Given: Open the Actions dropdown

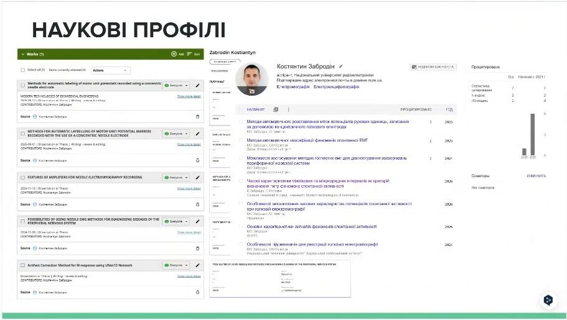Looking at the screenshot, I should 110,70.
